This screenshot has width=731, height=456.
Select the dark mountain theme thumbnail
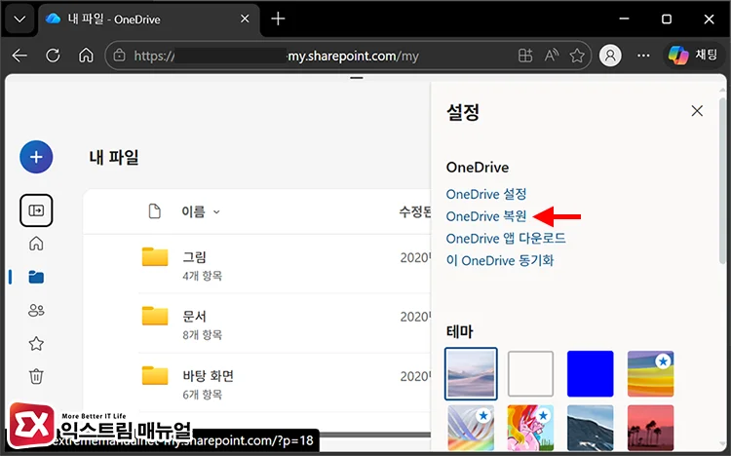591,428
